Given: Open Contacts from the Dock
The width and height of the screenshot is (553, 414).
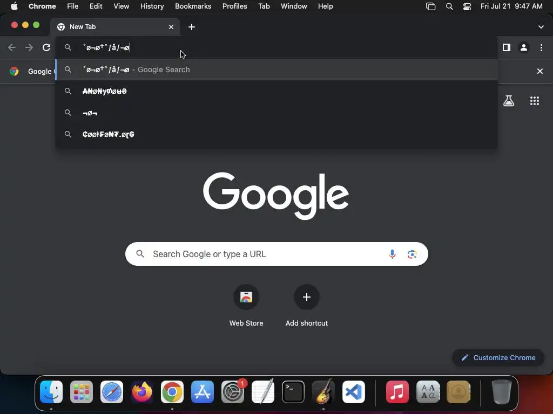Looking at the screenshot, I should point(458,392).
